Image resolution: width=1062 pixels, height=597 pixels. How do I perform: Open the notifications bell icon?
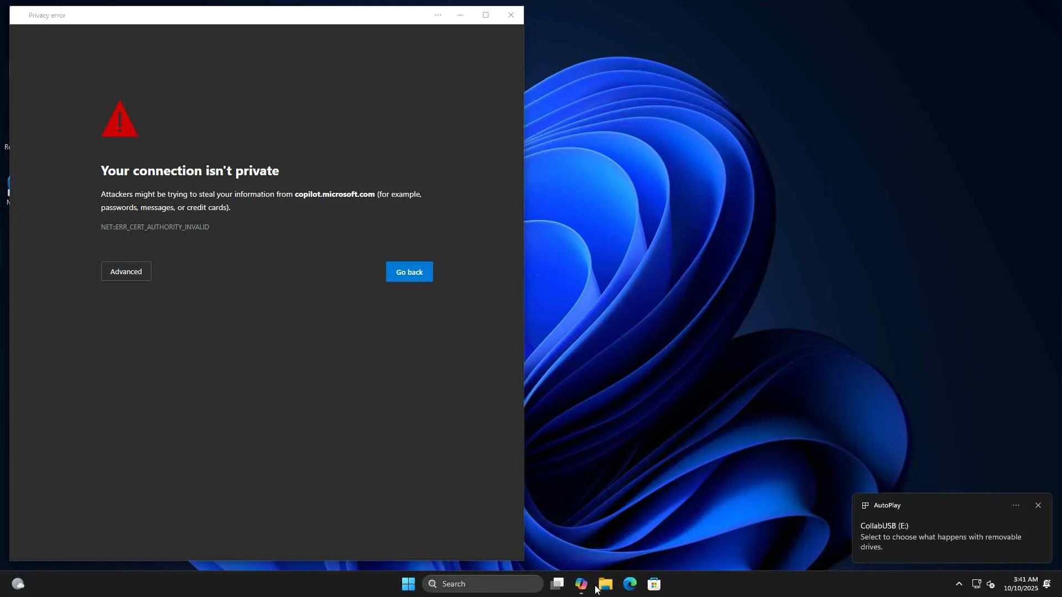(1047, 584)
